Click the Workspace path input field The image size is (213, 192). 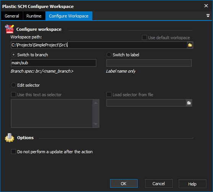pyautogui.click(x=99, y=45)
